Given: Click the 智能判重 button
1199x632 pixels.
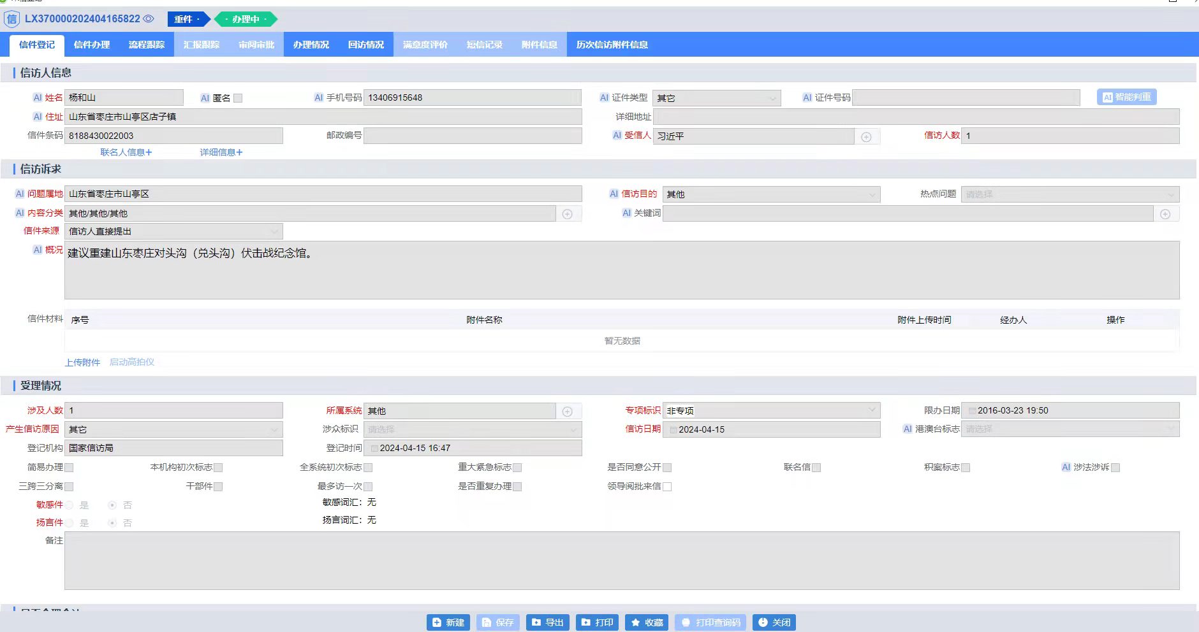Looking at the screenshot, I should pyautogui.click(x=1127, y=97).
